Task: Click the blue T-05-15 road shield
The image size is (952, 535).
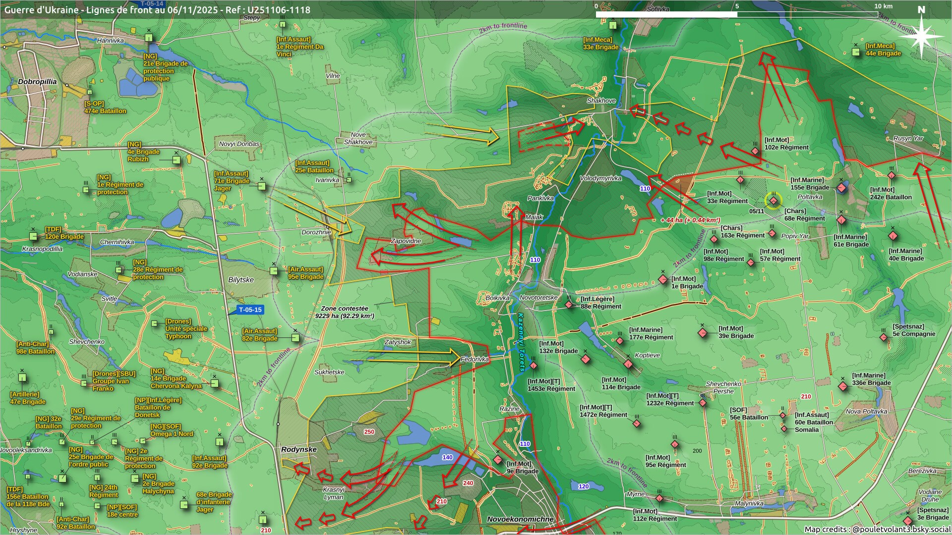Action: (x=250, y=310)
